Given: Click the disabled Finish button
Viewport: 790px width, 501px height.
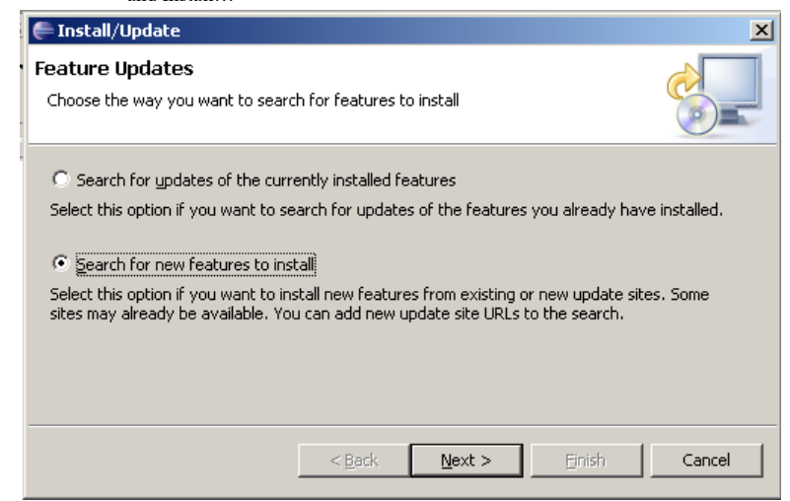Looking at the screenshot, I should (587, 461).
